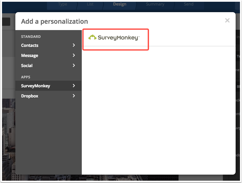Open the Message personalization category

click(x=48, y=56)
